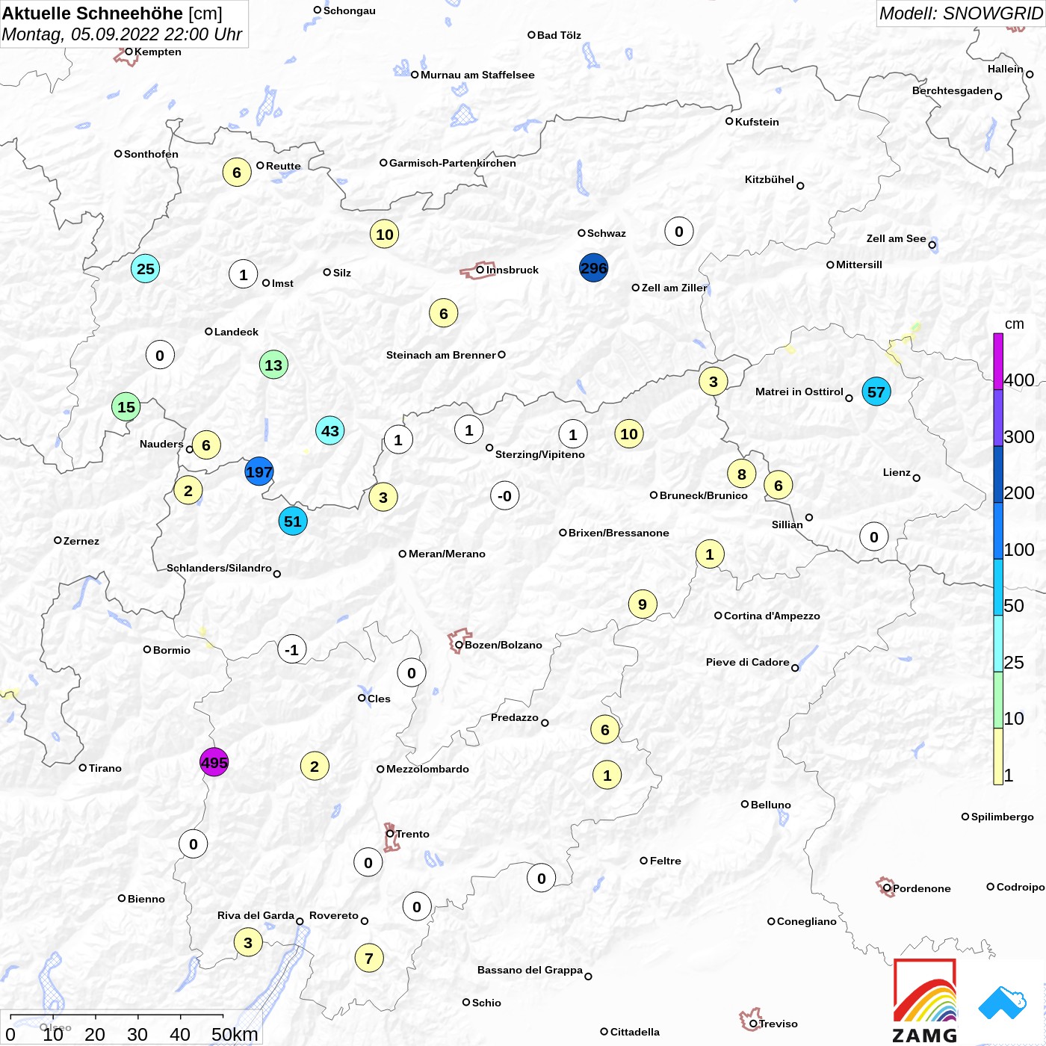
Task: Click the 0 marker southeast of Sillian
Action: click(x=874, y=536)
